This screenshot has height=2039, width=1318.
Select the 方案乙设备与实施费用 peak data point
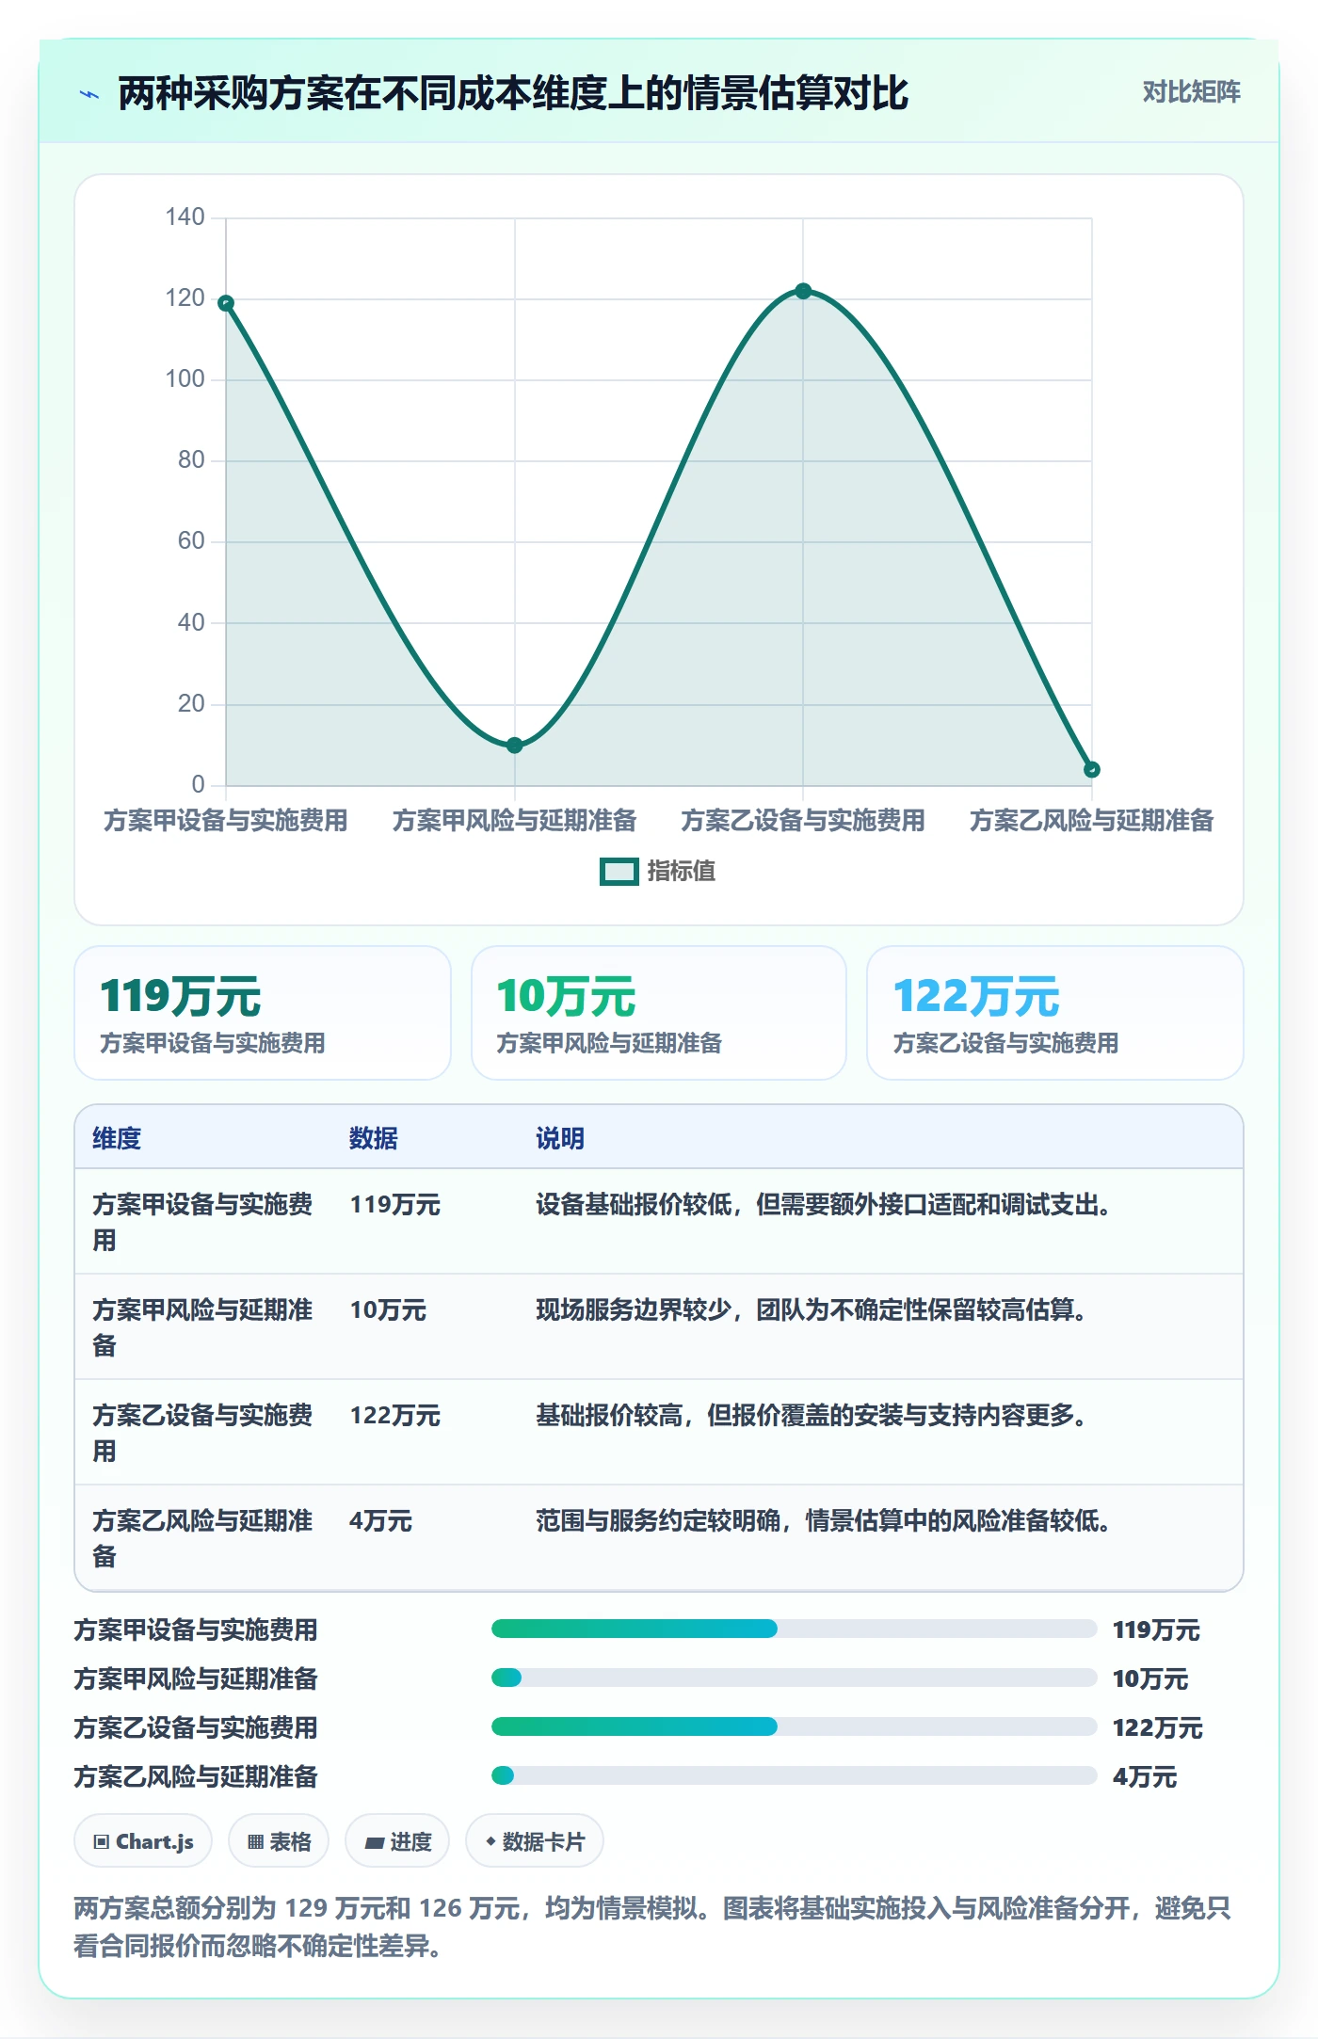pos(803,291)
